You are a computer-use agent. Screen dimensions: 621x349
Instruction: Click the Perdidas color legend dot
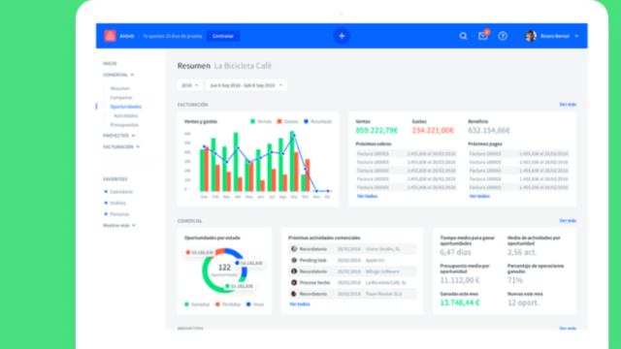[x=217, y=304]
